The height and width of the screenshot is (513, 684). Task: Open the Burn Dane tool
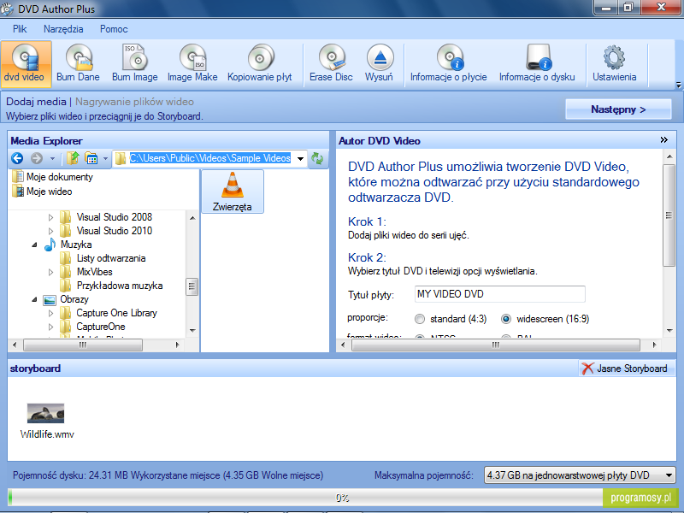[78, 63]
